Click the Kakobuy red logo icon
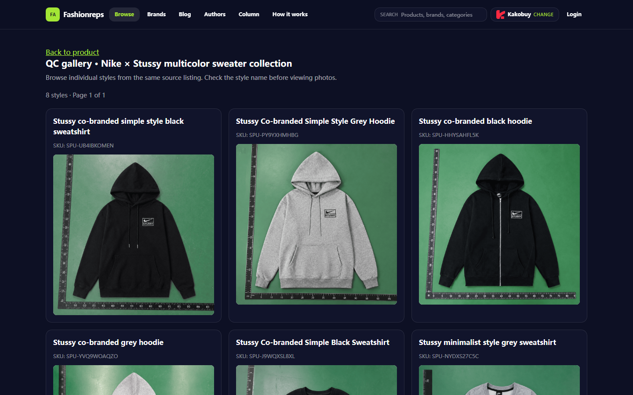The image size is (633, 395). click(x=500, y=14)
